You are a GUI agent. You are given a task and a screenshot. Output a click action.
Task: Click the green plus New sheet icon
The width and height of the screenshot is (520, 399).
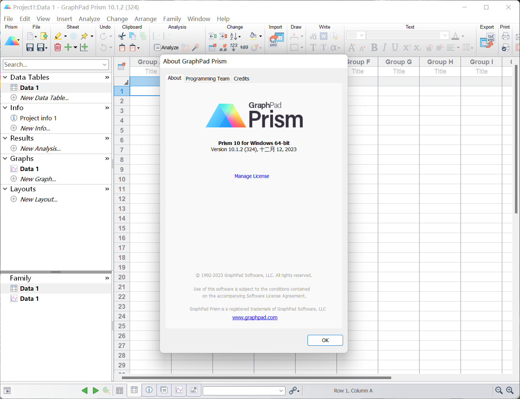[x=68, y=47]
